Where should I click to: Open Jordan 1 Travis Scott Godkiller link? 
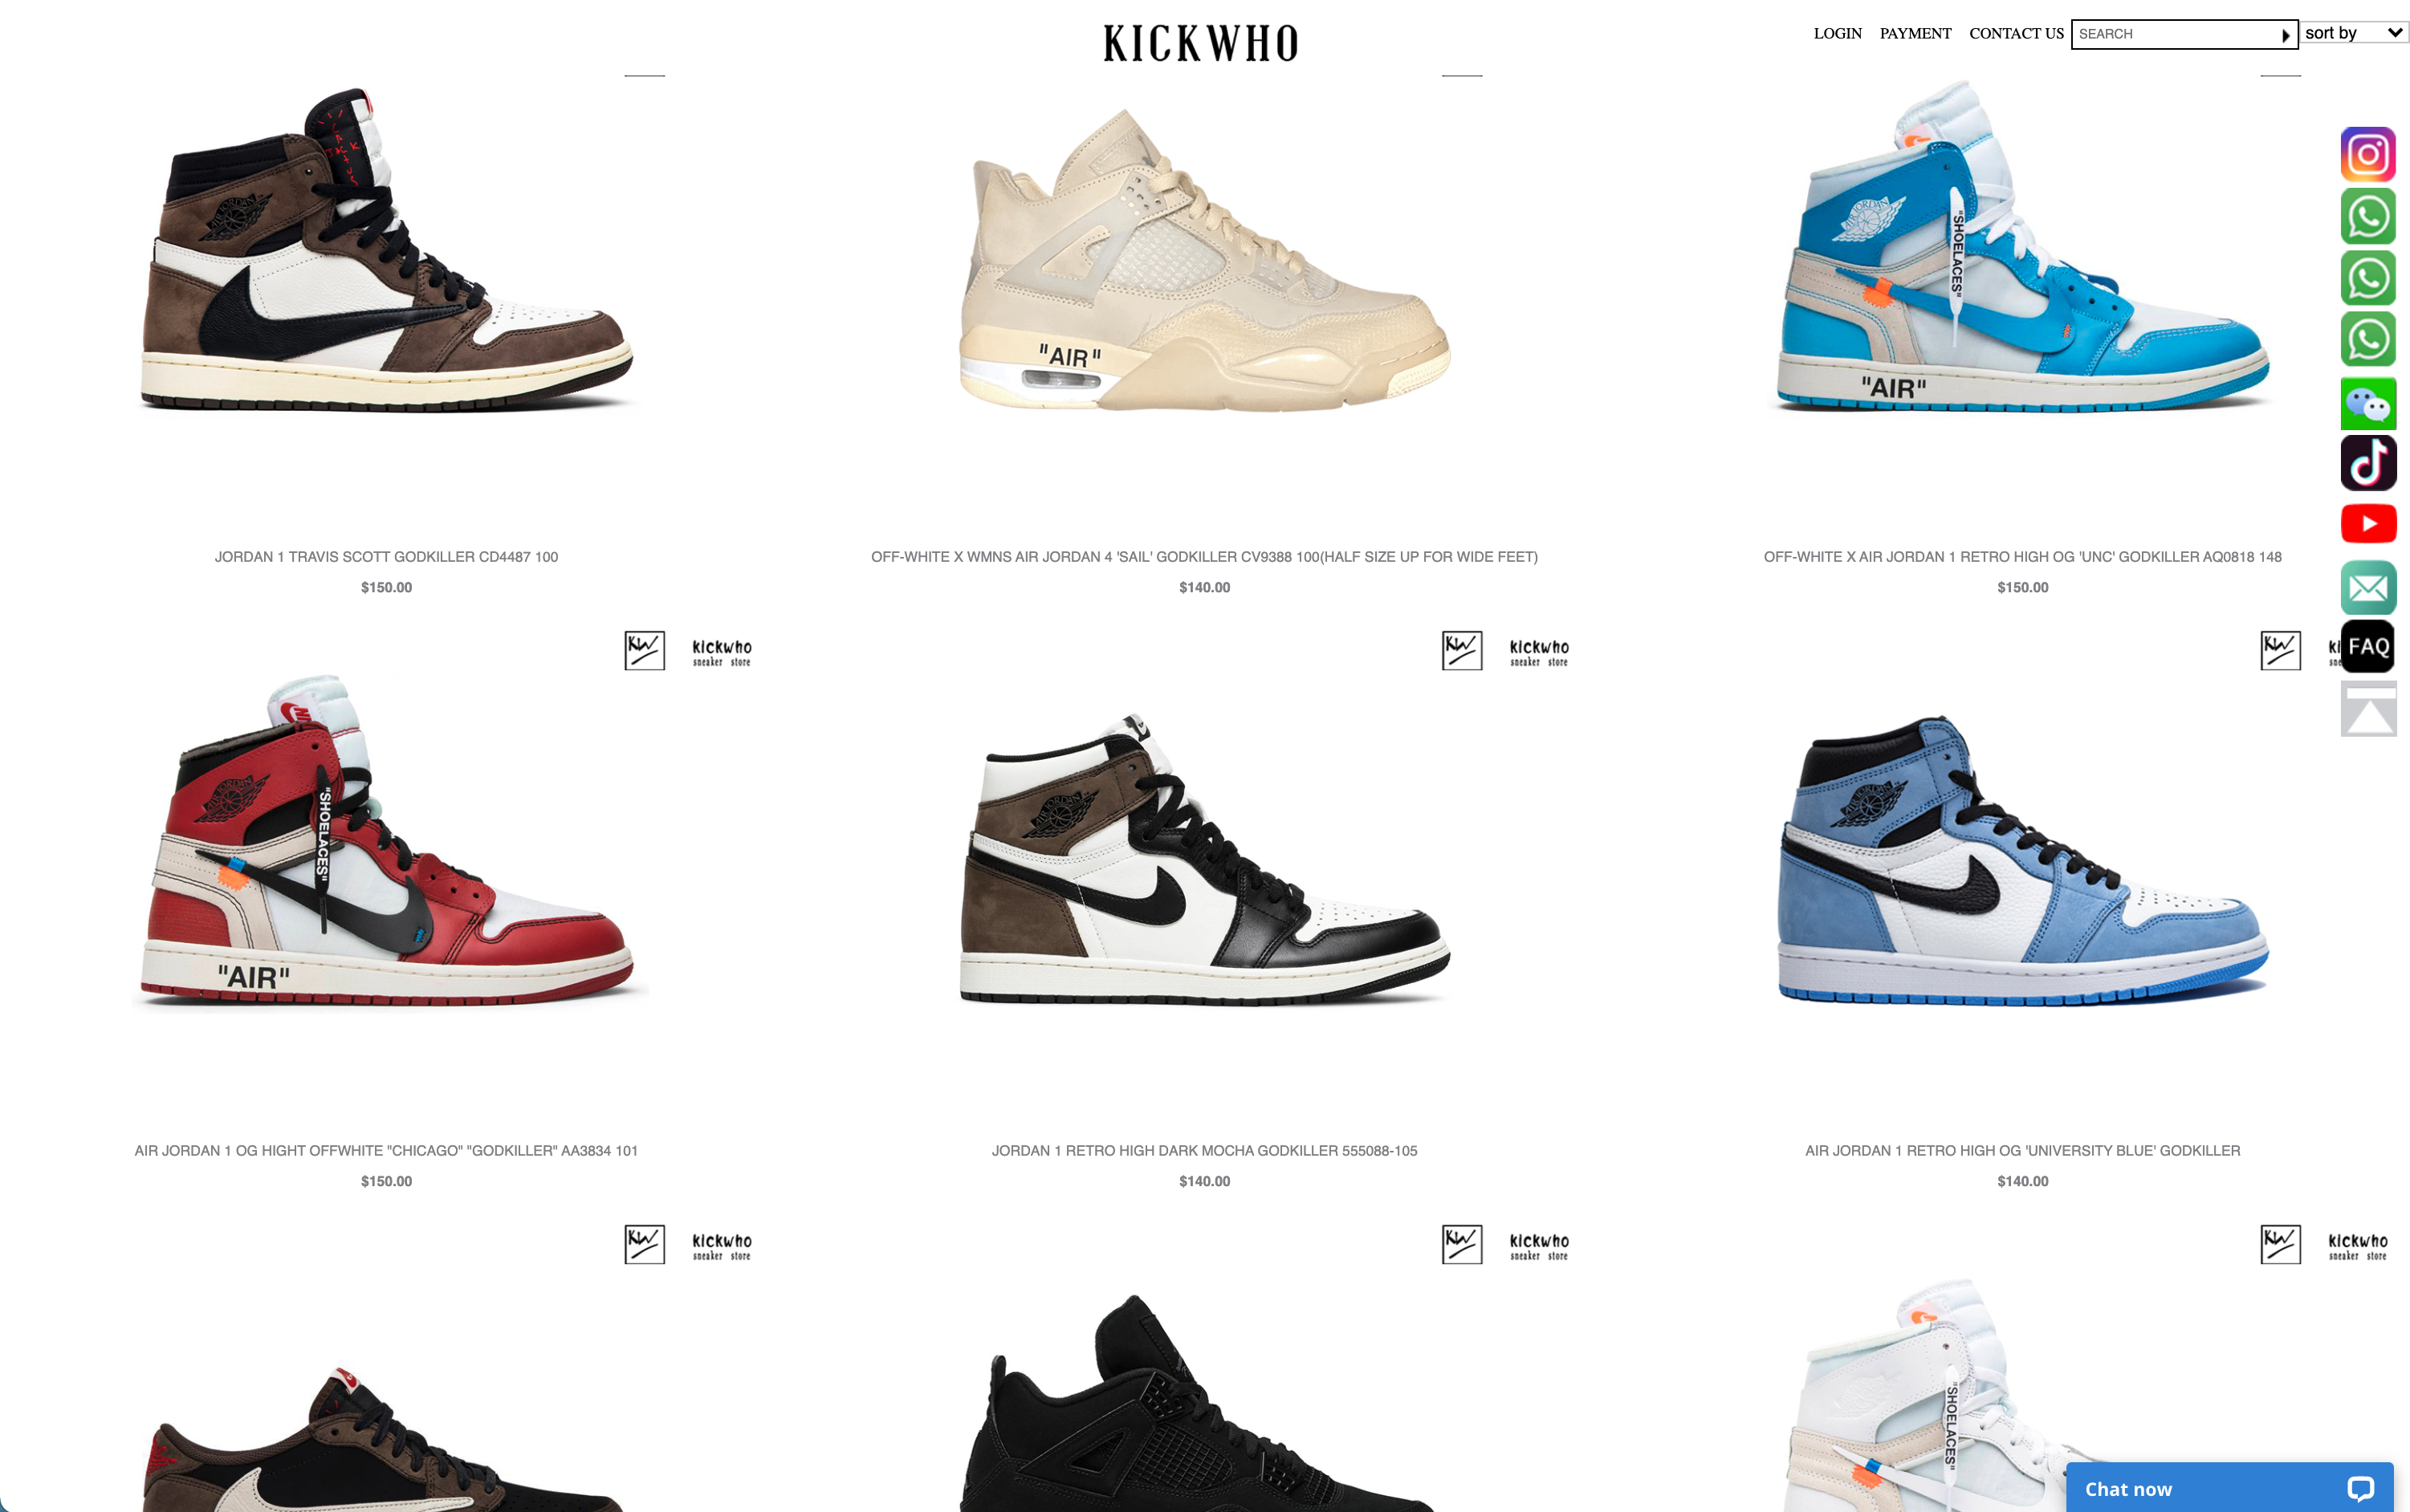(x=386, y=557)
